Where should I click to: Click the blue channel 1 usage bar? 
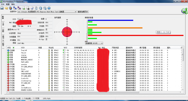110,20
